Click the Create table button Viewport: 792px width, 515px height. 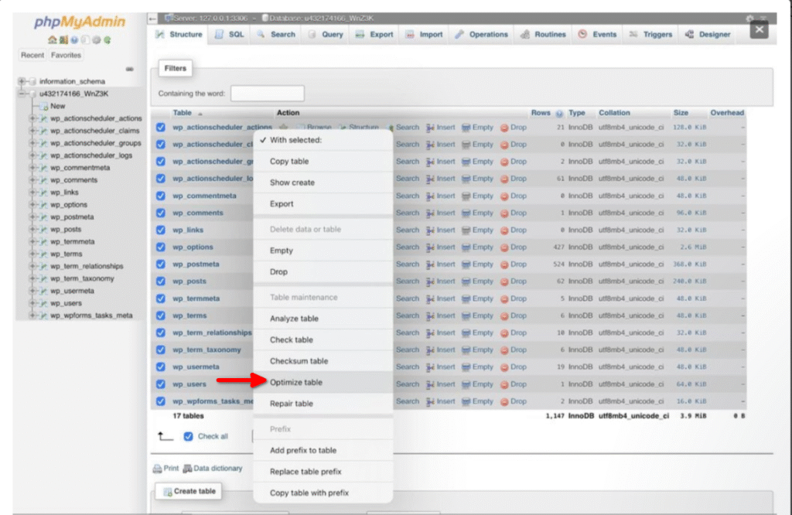[x=189, y=491]
